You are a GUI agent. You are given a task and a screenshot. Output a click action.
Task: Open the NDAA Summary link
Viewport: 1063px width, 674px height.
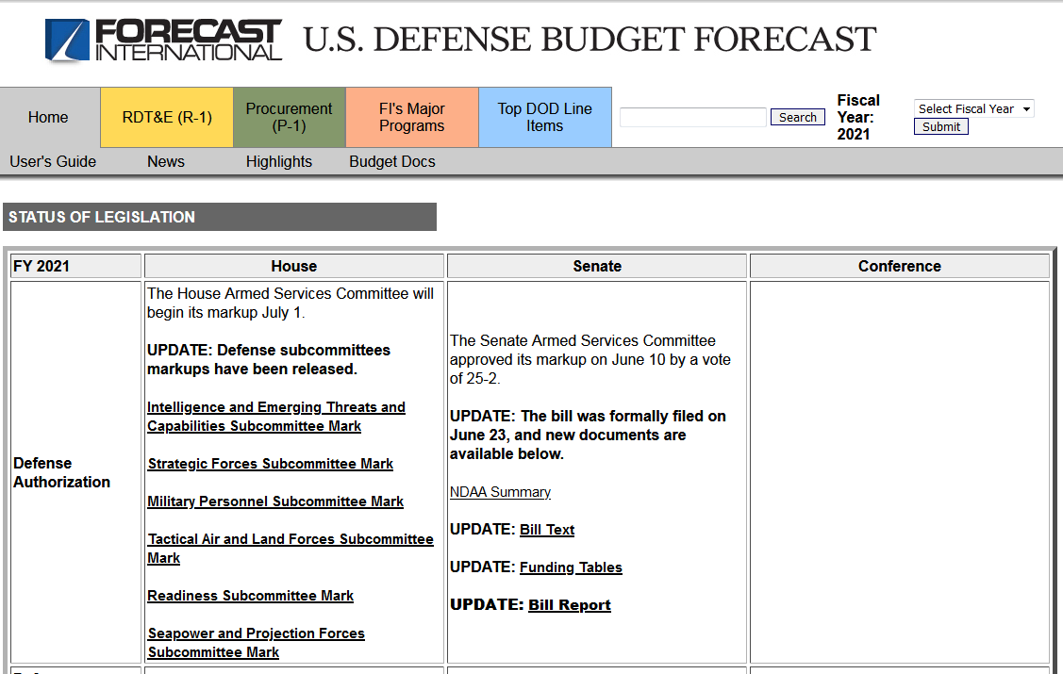tap(500, 491)
